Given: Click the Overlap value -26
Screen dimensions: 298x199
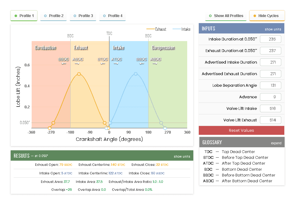Looking at the screenshot, I should pyautogui.click(x=69, y=190).
